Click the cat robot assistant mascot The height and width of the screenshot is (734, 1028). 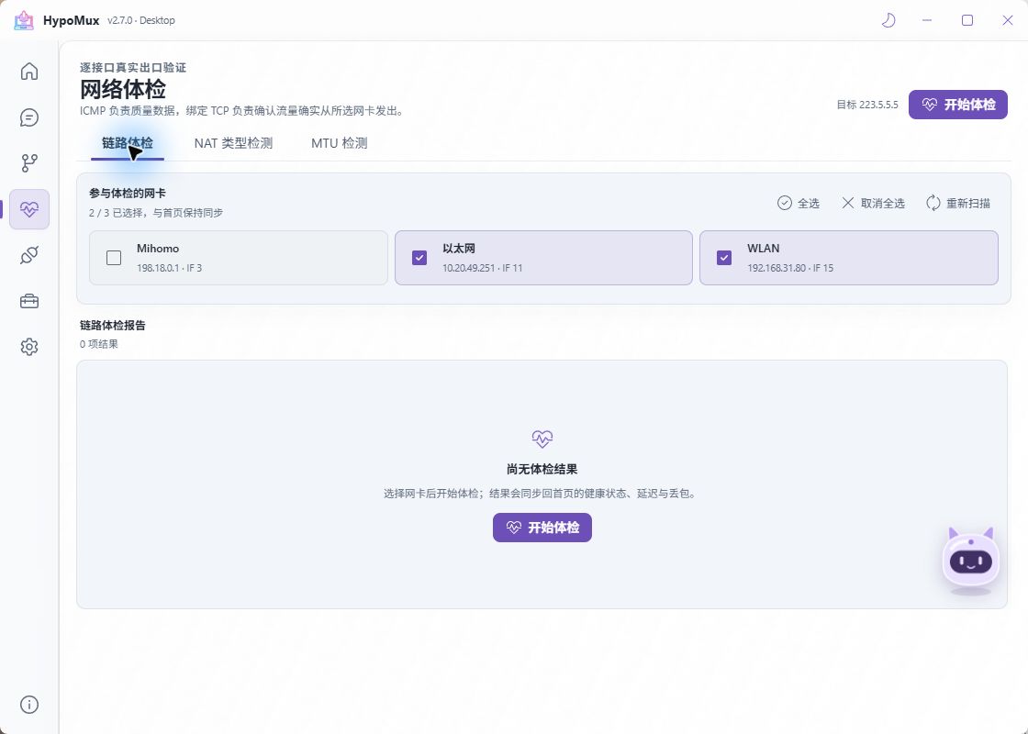pos(971,559)
